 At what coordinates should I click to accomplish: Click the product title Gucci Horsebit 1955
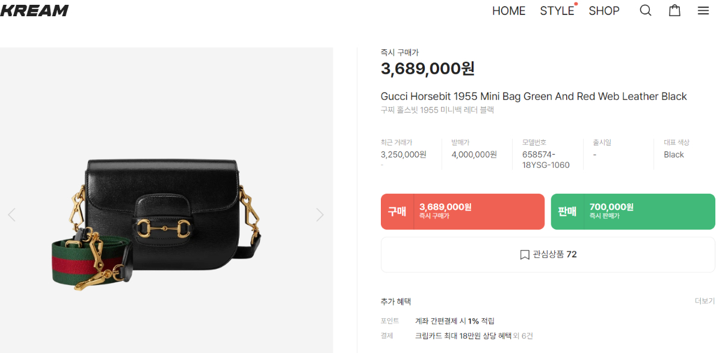(534, 96)
